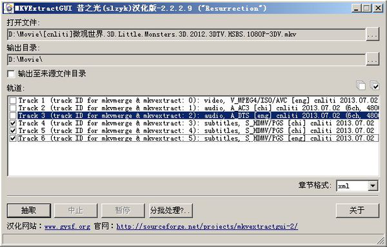Check the Track 2 AC3 audio checkbox

[x=13, y=108]
